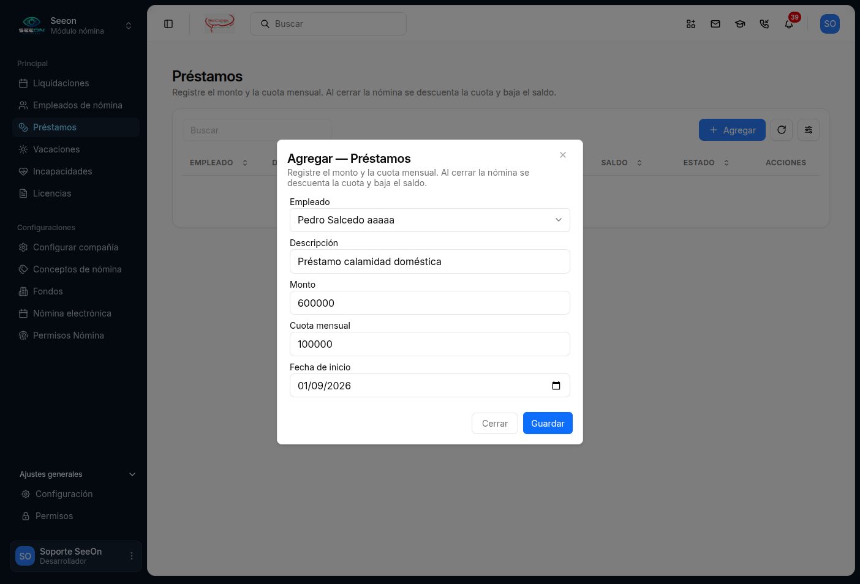The width and height of the screenshot is (860, 584).
Task: Sort by the EMPLEADO column
Action: pos(219,163)
